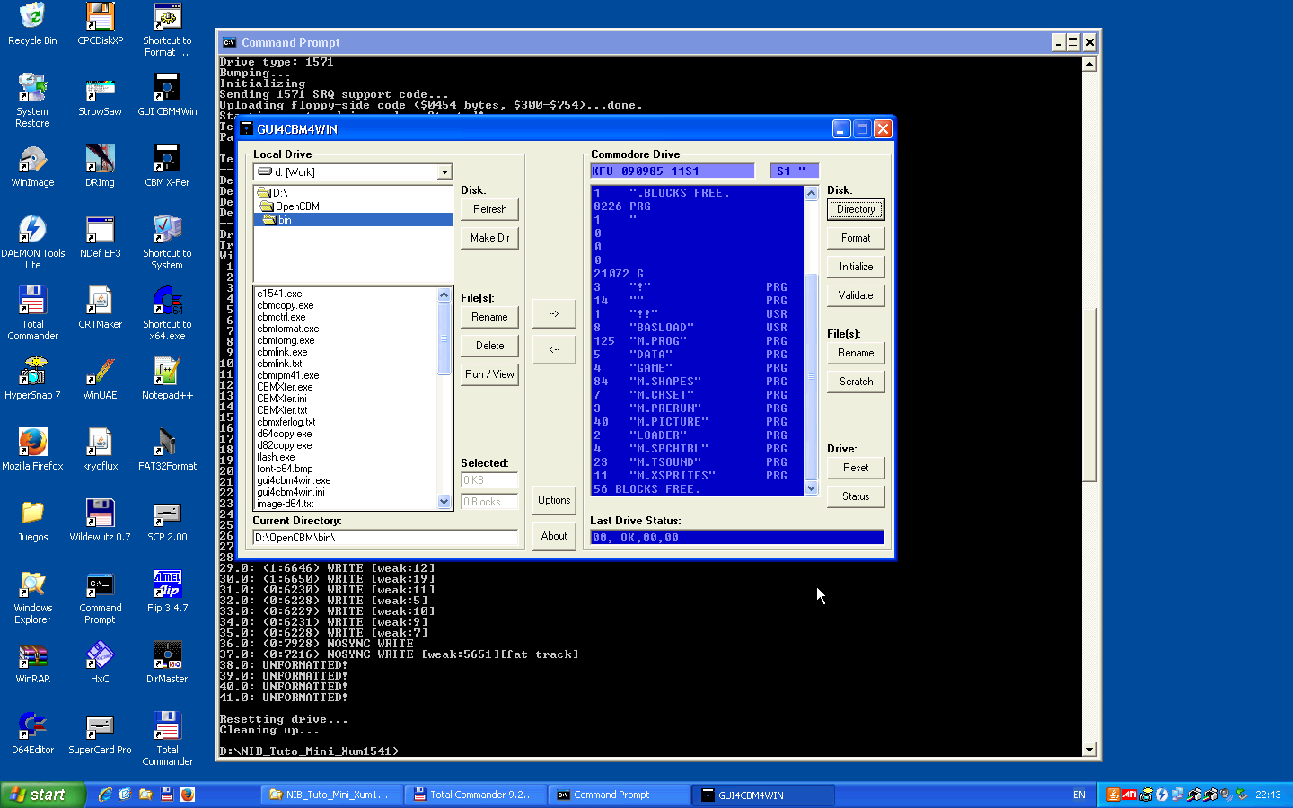
Task: Click the Current Directory path field
Action: pyautogui.click(x=385, y=538)
